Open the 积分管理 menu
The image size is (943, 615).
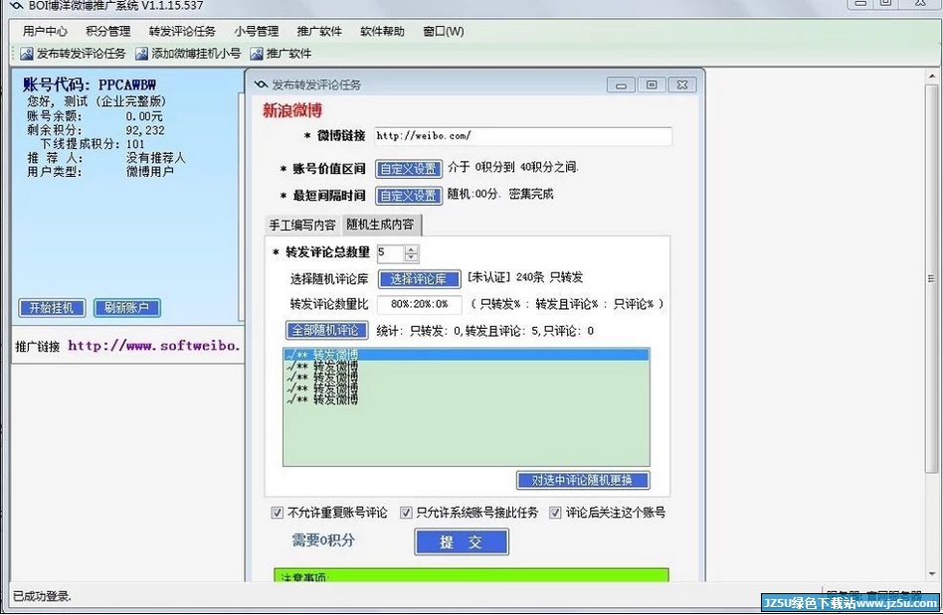[x=108, y=31]
